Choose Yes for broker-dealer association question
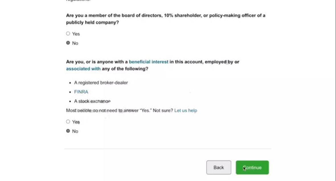 click(x=68, y=122)
